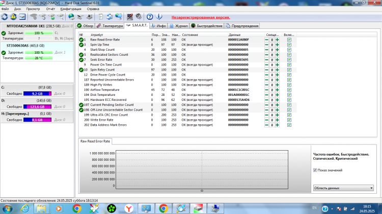The height and width of the screenshot is (214, 382).
Task: Click the D: free space bar
Action: pyautogui.click(x=37, y=106)
